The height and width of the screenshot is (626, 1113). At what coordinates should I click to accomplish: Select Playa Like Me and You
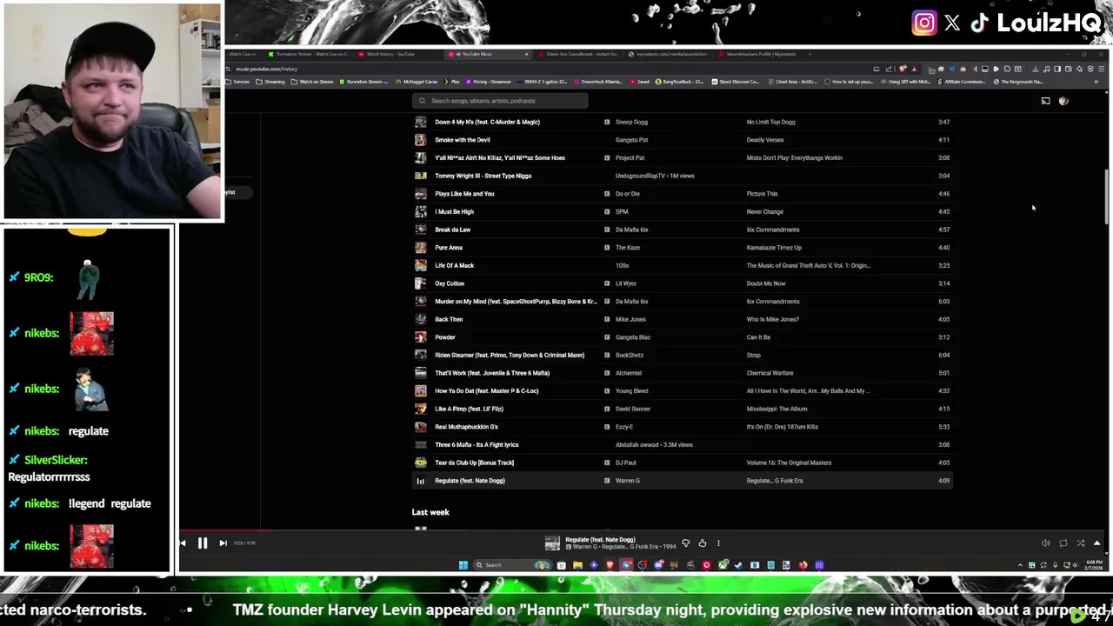[x=464, y=194]
